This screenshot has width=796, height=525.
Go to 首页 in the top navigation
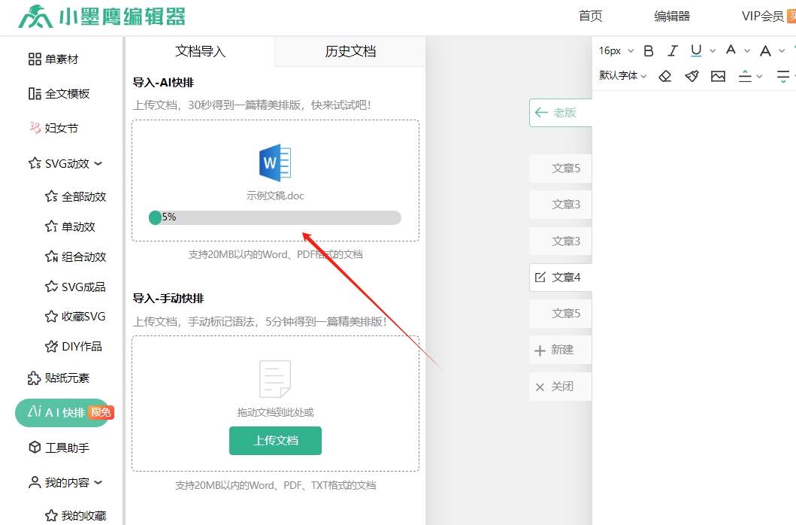click(x=590, y=17)
